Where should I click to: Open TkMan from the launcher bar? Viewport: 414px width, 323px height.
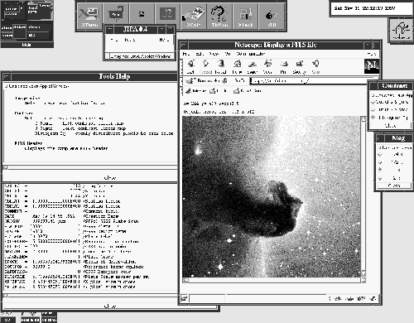(219, 16)
